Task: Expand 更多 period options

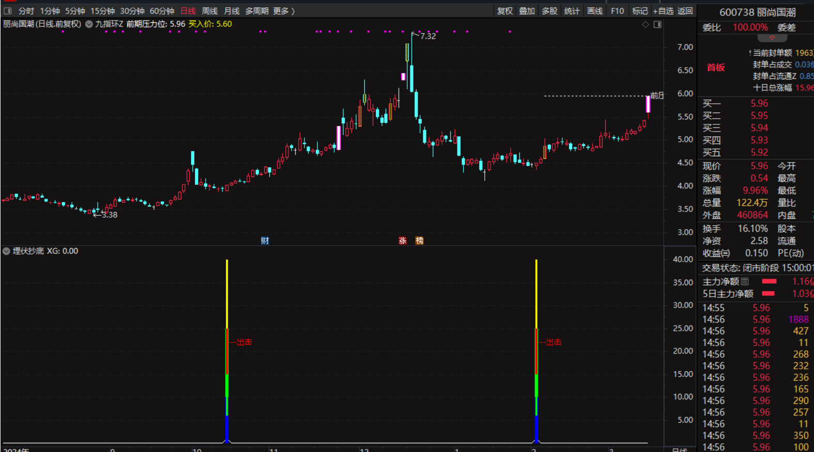Action: tap(284, 11)
